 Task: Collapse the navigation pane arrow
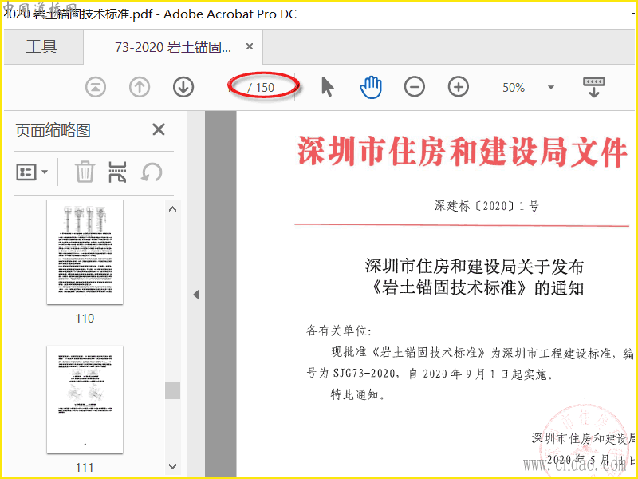click(x=196, y=294)
